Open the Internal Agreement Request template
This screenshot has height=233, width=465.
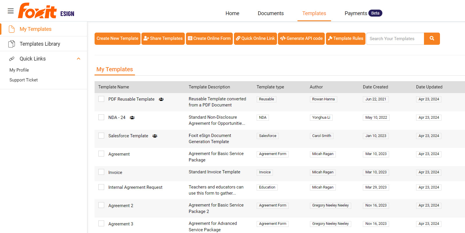click(x=135, y=187)
